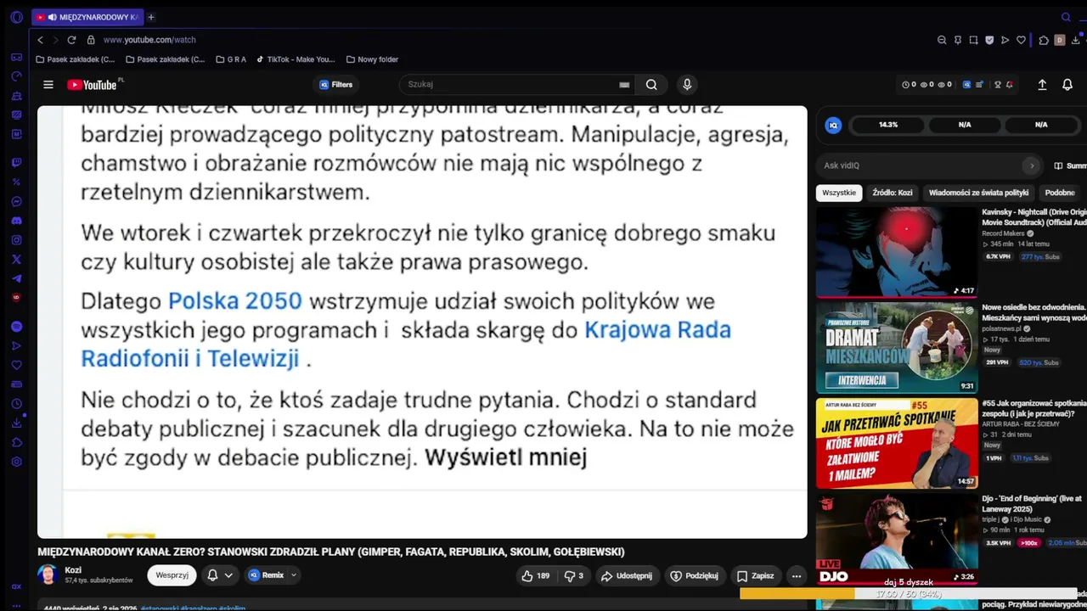Open the Jak przetrwać spotkanie video thumbnail
The width and height of the screenshot is (1087, 611).
point(897,443)
